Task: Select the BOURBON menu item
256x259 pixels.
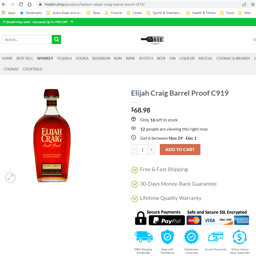Action: [101, 58]
